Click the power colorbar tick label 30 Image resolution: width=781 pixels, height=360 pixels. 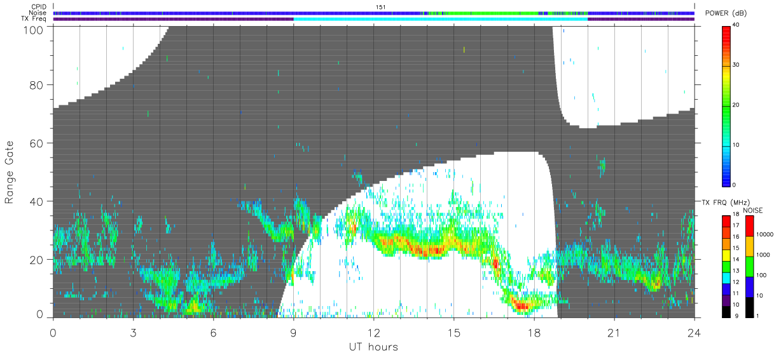click(x=736, y=65)
